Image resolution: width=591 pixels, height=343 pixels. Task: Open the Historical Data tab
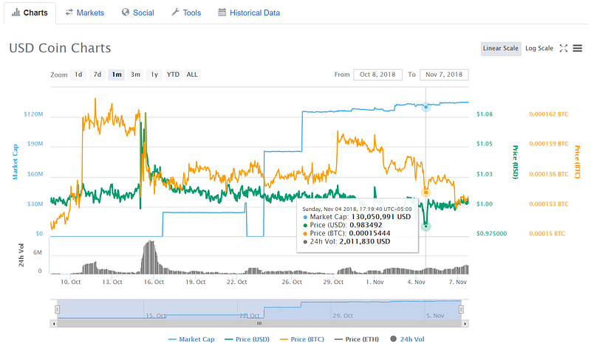(249, 13)
